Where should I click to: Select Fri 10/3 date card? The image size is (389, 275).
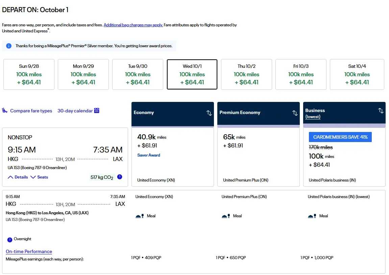[x=301, y=74]
